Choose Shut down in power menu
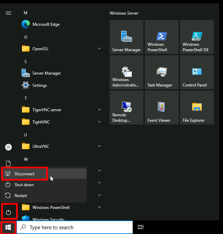This screenshot has width=223, height=234. [x=24, y=185]
